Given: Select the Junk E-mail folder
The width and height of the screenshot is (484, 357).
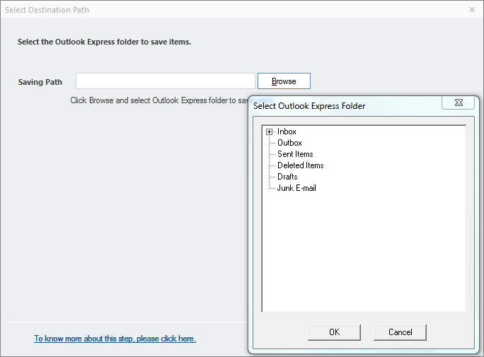Looking at the screenshot, I should point(296,188).
